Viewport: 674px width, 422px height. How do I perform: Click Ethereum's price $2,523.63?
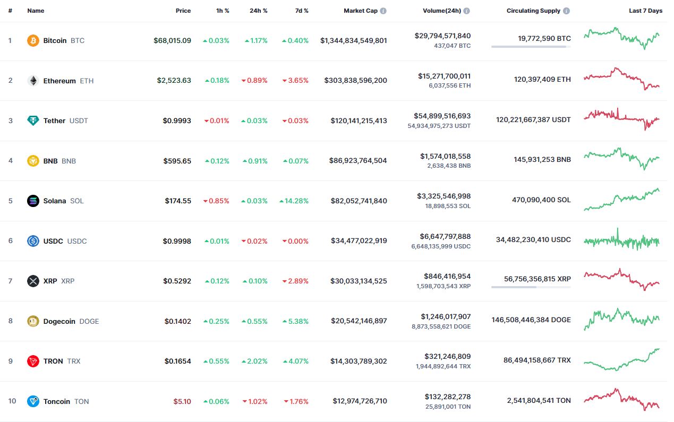coord(174,81)
